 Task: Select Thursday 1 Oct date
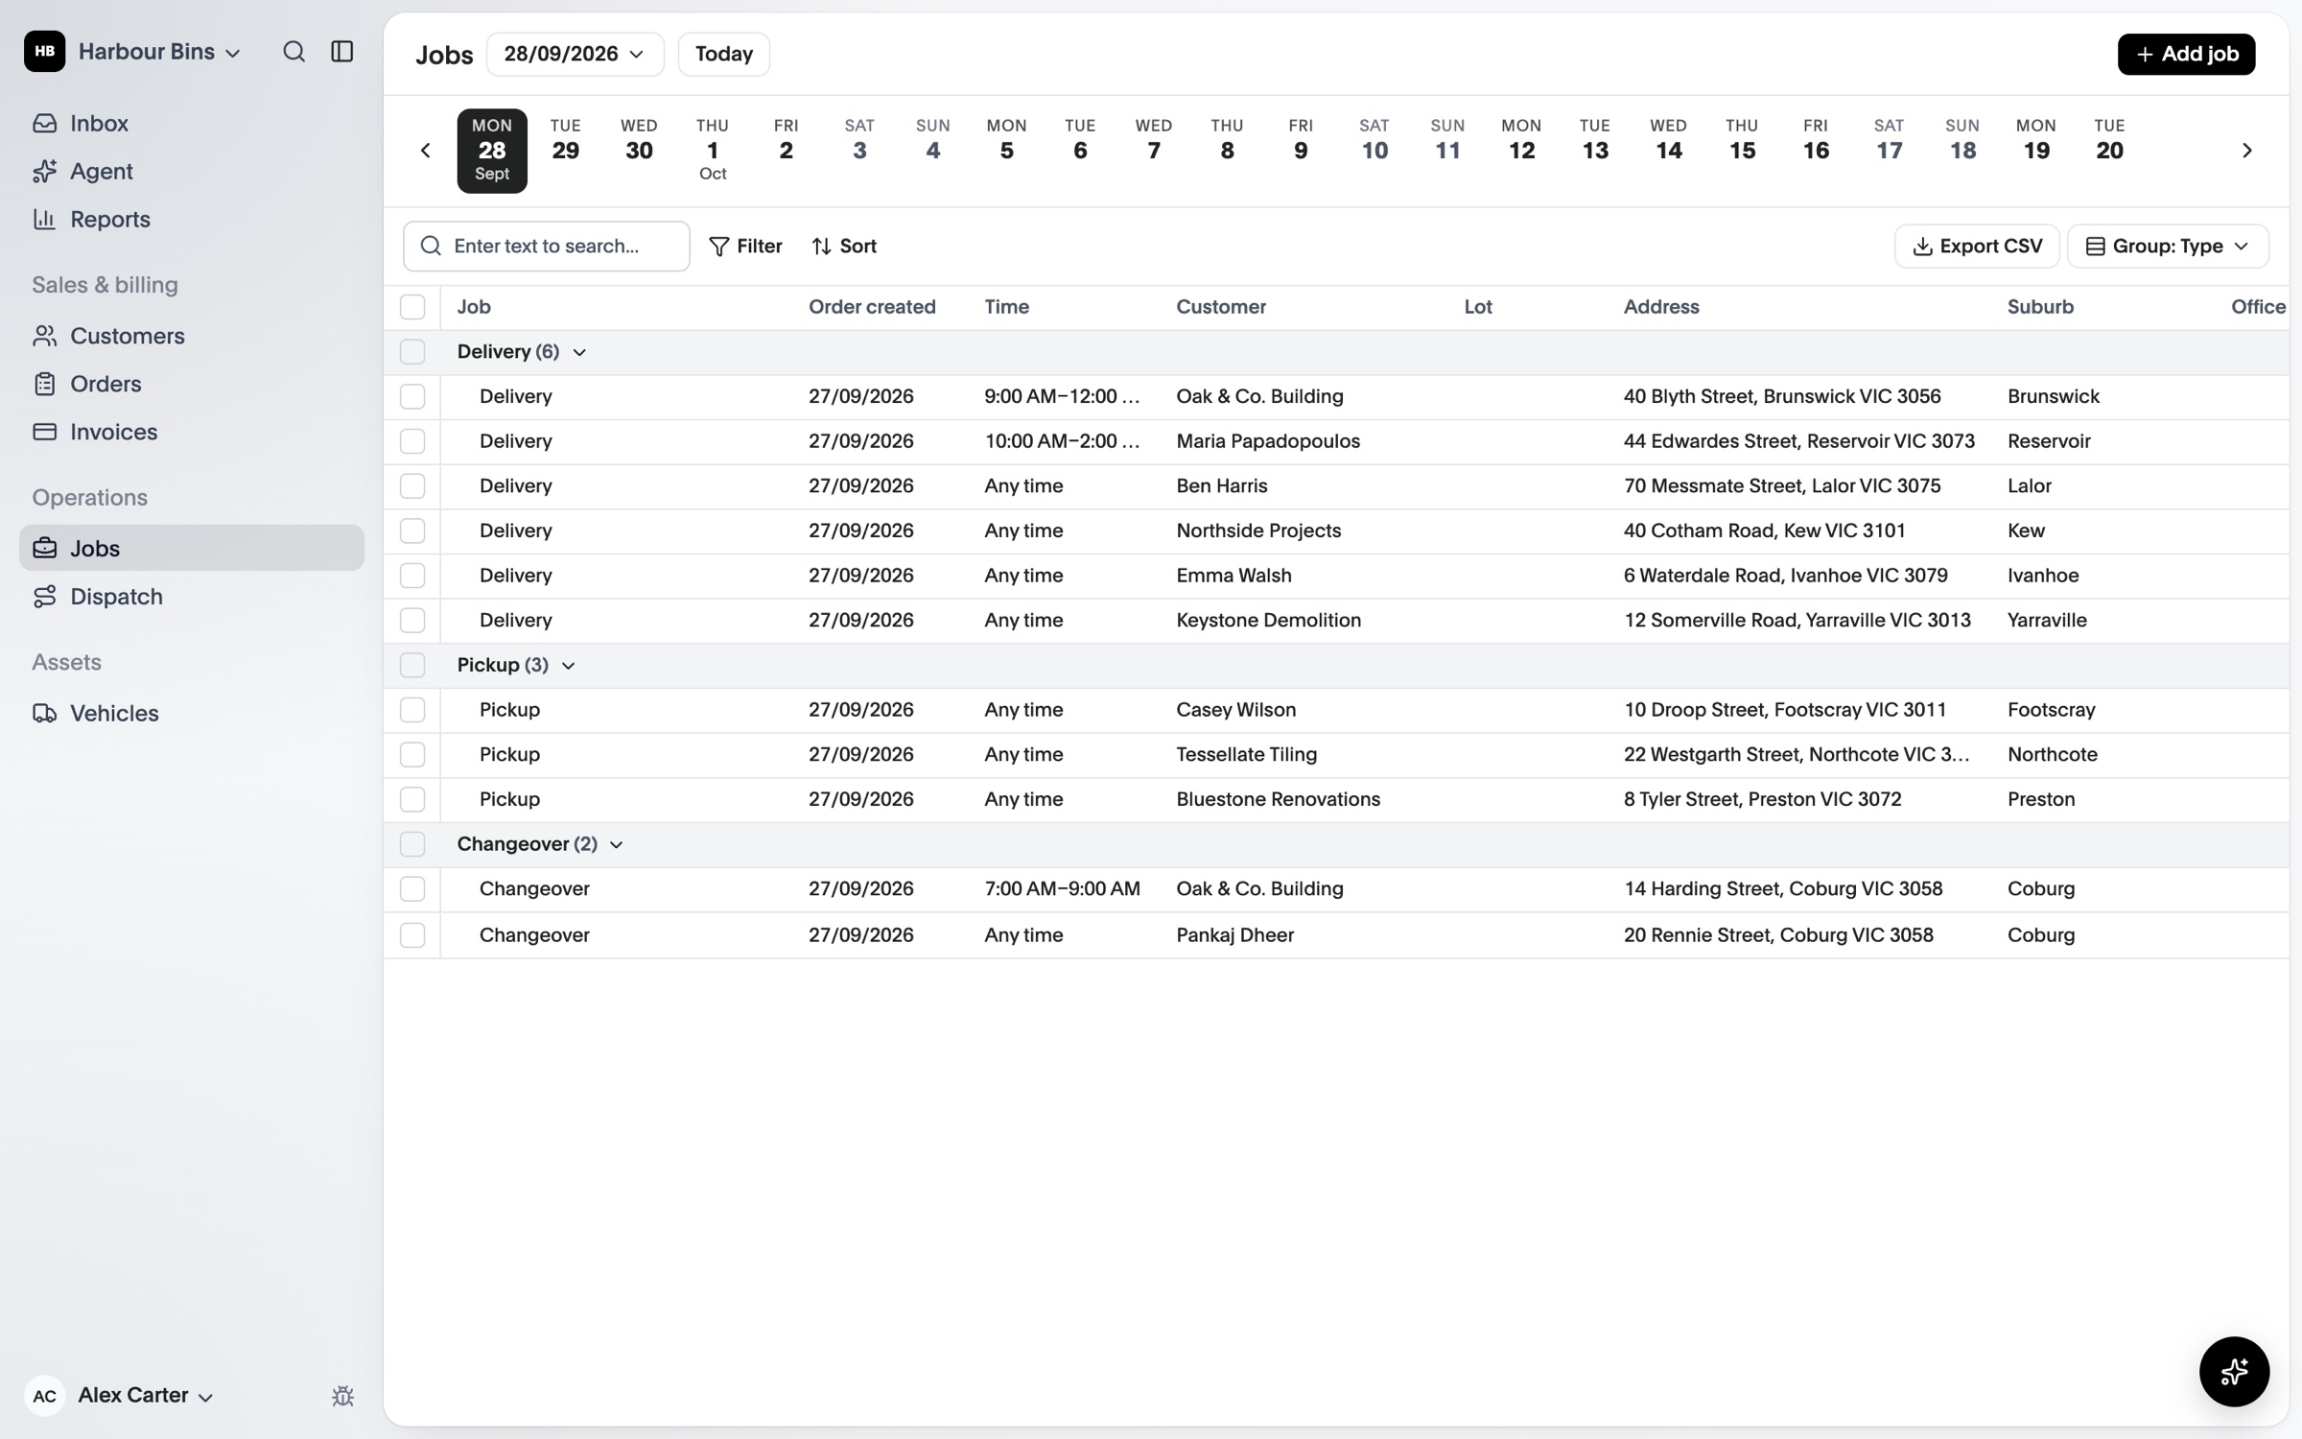point(713,151)
